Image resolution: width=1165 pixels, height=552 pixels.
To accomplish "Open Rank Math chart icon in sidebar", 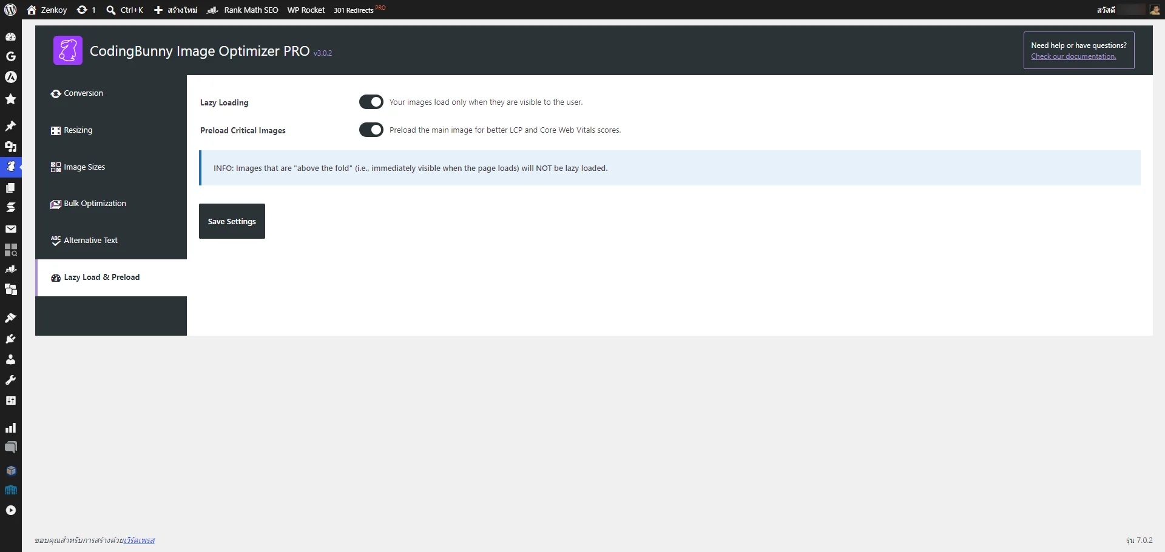I will point(10,269).
